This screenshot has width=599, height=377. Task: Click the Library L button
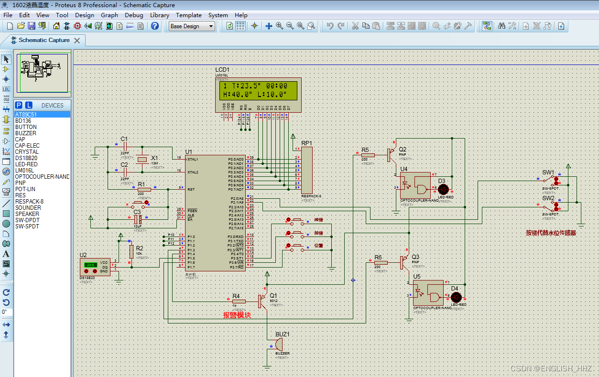29,105
